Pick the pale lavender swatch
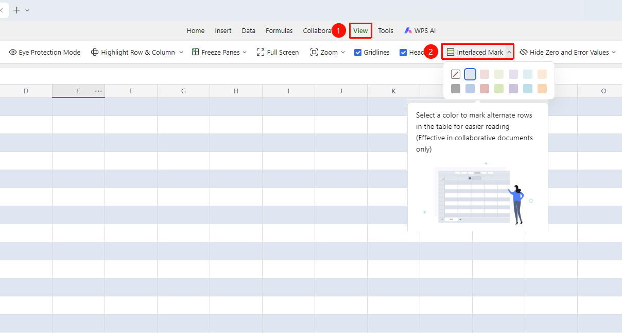Viewport: 622px width, 333px height. [x=513, y=74]
